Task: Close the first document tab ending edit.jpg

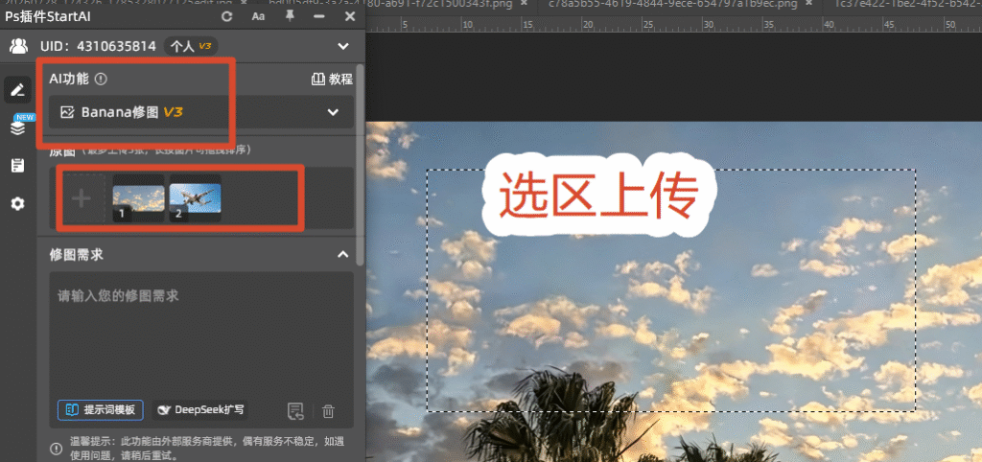Action: [x=244, y=5]
